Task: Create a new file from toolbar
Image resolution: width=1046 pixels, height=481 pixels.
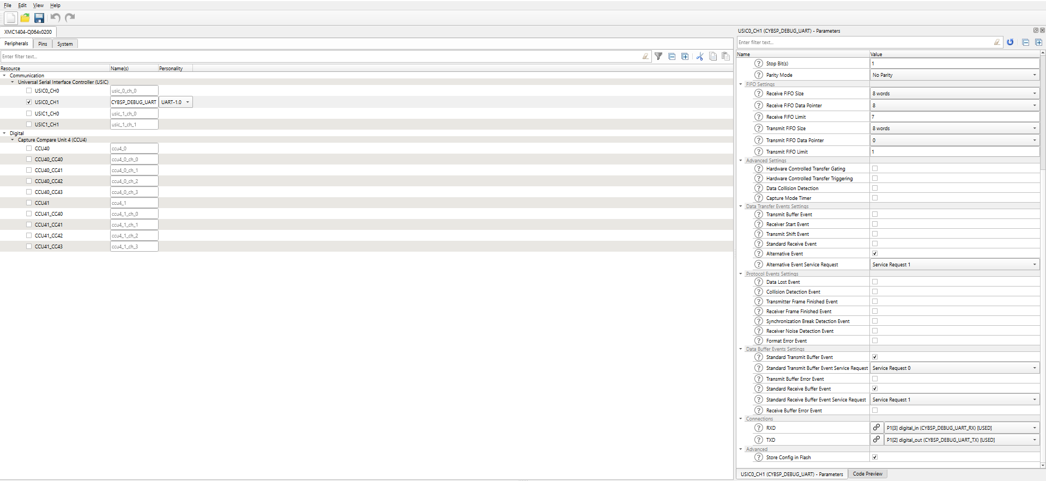Action: pyautogui.click(x=10, y=18)
